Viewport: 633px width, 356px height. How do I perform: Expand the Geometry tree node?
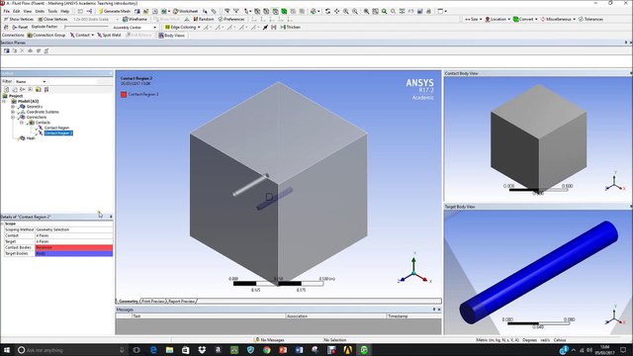point(13,107)
